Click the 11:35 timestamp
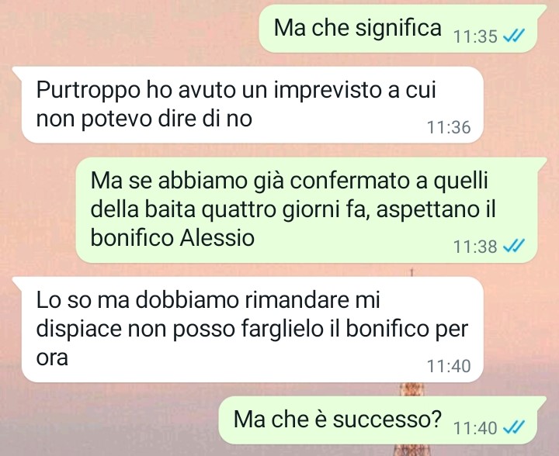This screenshot has height=456, width=559. (475, 36)
